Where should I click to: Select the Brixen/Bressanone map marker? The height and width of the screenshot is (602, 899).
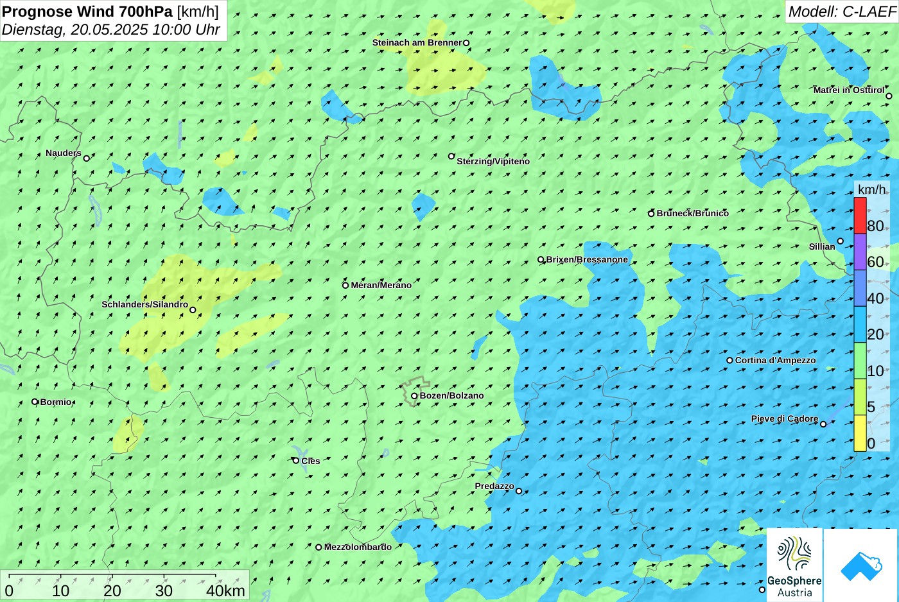click(x=541, y=260)
